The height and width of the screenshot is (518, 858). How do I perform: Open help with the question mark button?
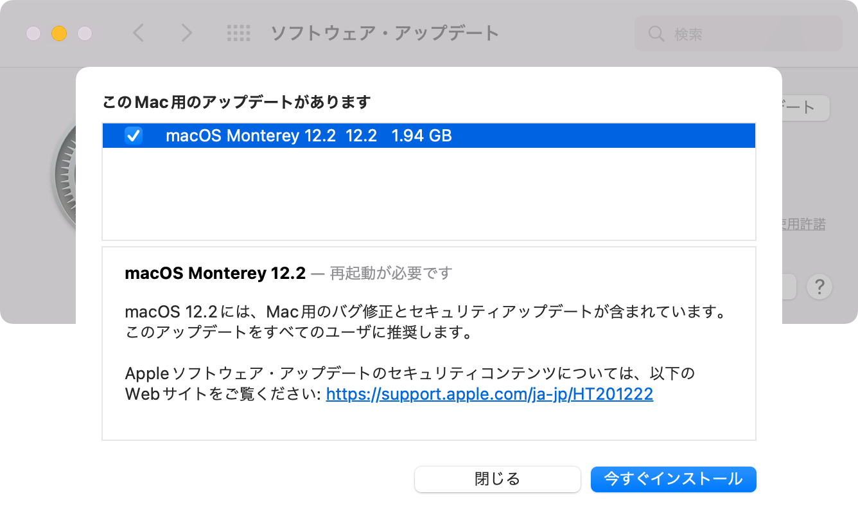tap(819, 287)
